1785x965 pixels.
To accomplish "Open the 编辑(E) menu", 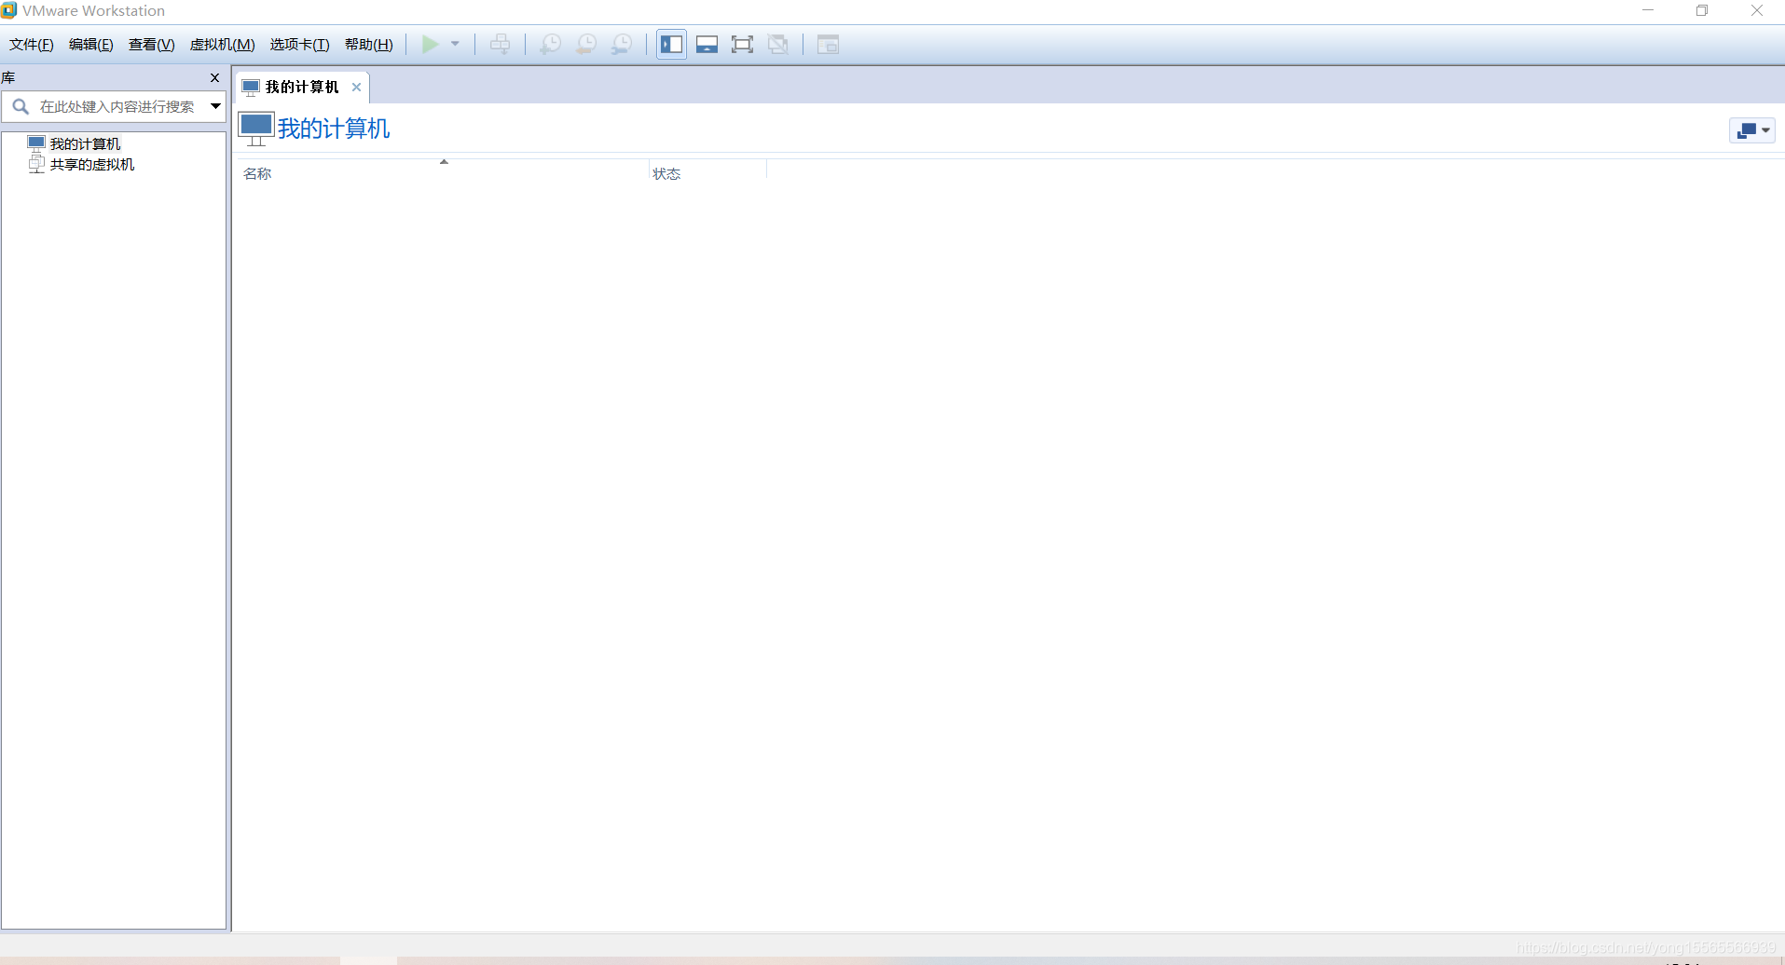I will 91,45.
